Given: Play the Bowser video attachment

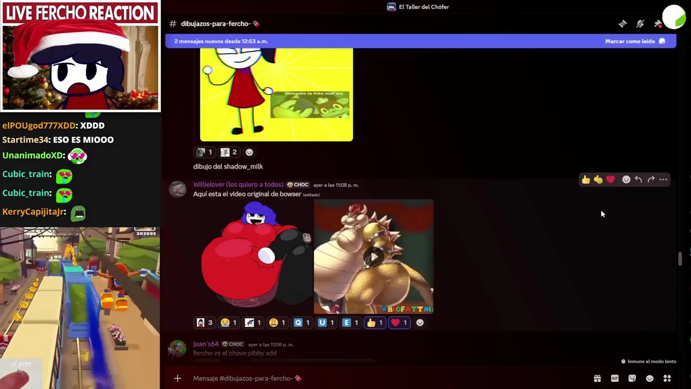Looking at the screenshot, I should pos(374,257).
